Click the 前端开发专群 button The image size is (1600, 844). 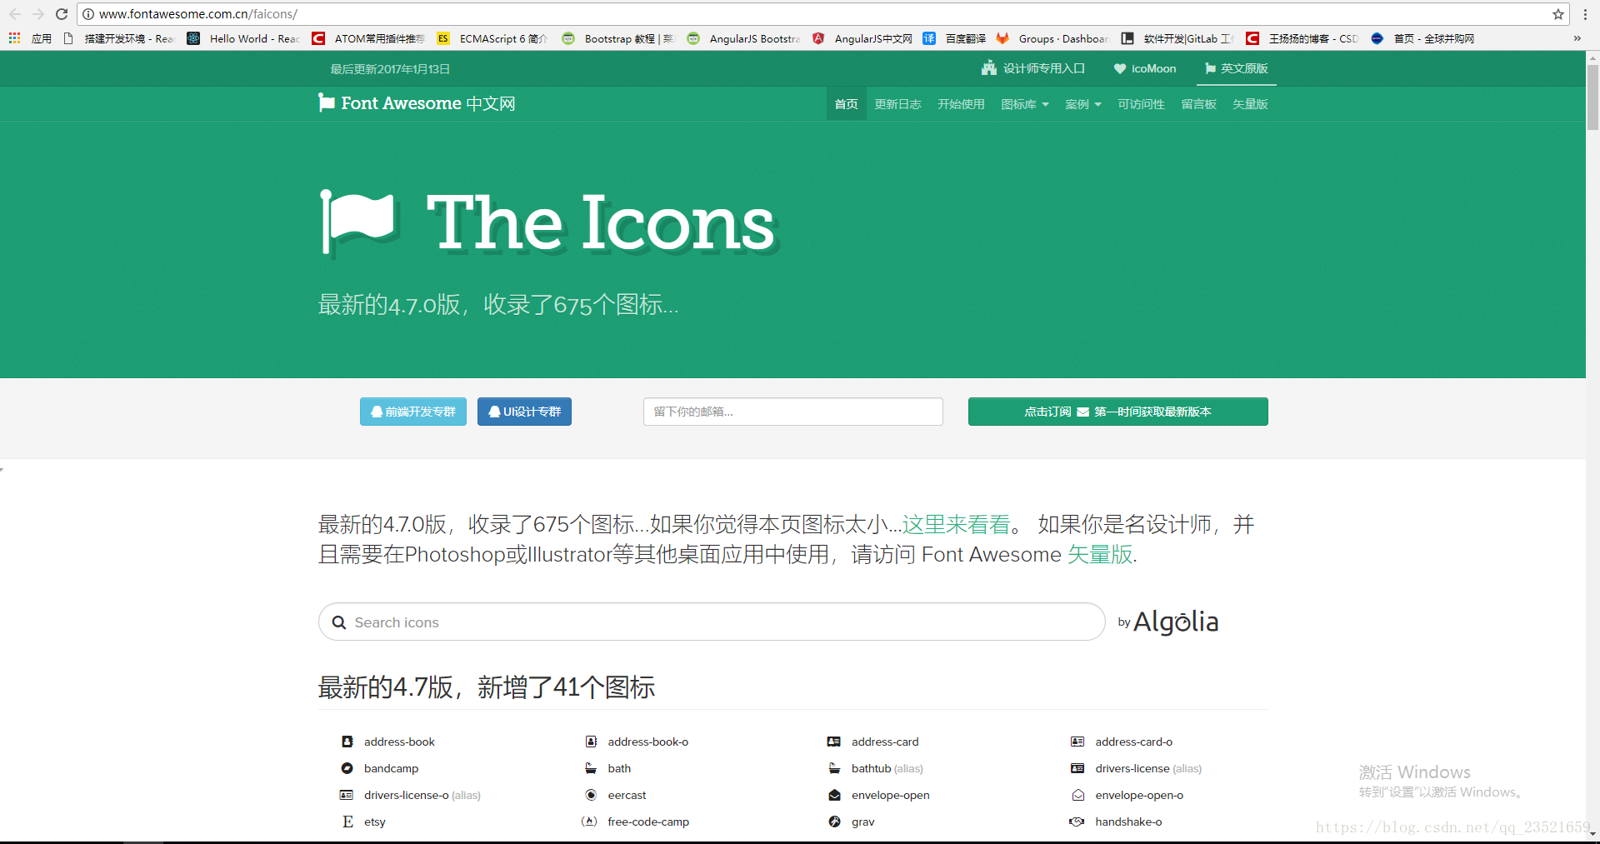pos(413,412)
